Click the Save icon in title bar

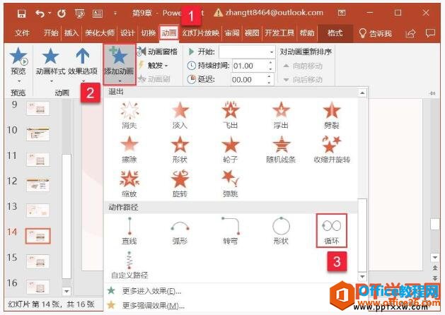[x=21, y=13]
